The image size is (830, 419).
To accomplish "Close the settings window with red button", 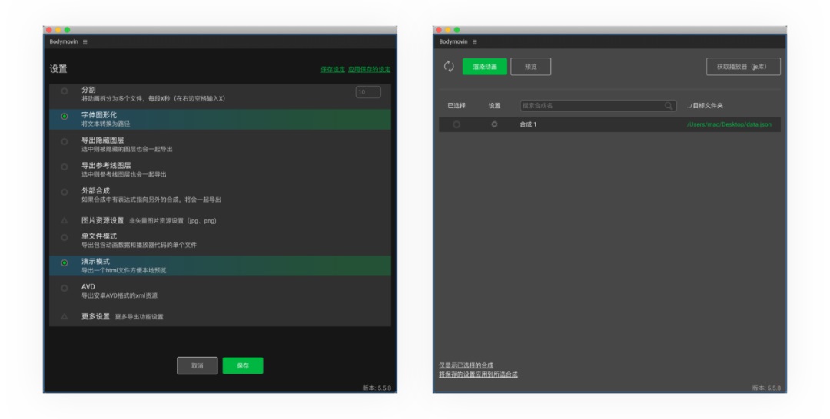I will click(x=49, y=30).
